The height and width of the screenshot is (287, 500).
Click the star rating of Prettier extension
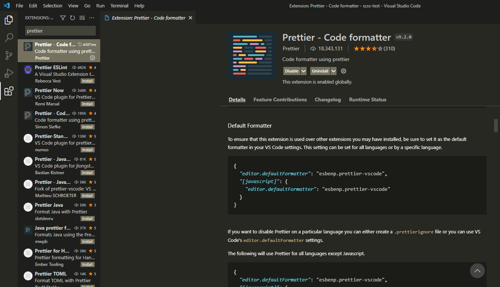click(368, 48)
